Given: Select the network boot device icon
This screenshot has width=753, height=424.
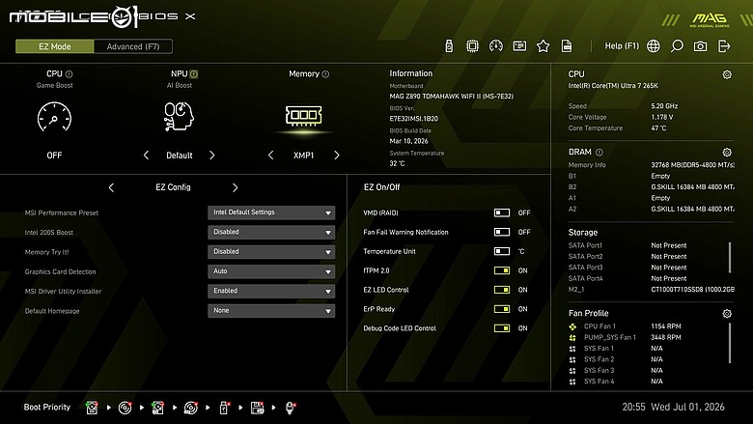Looking at the screenshot, I should click(x=290, y=408).
